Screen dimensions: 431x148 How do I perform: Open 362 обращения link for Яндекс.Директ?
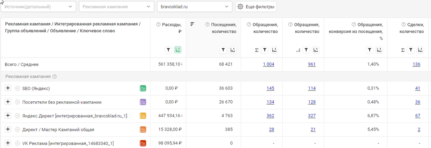[x=270, y=116]
